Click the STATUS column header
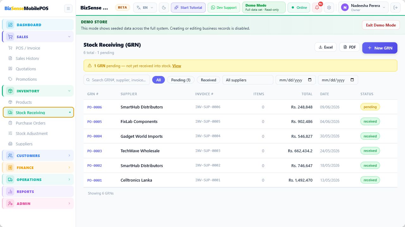 point(367,94)
